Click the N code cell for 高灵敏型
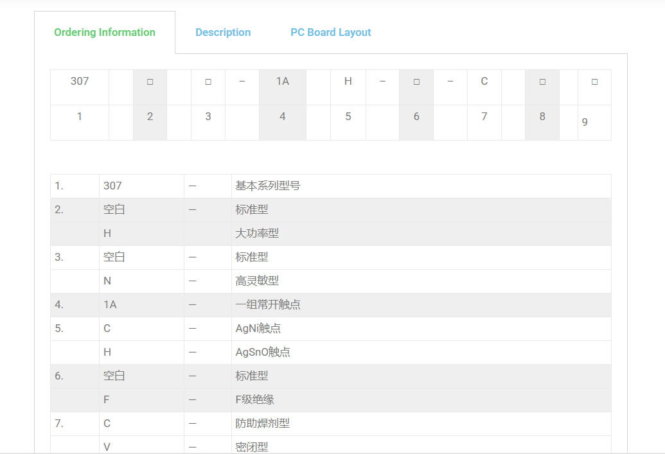 click(107, 281)
